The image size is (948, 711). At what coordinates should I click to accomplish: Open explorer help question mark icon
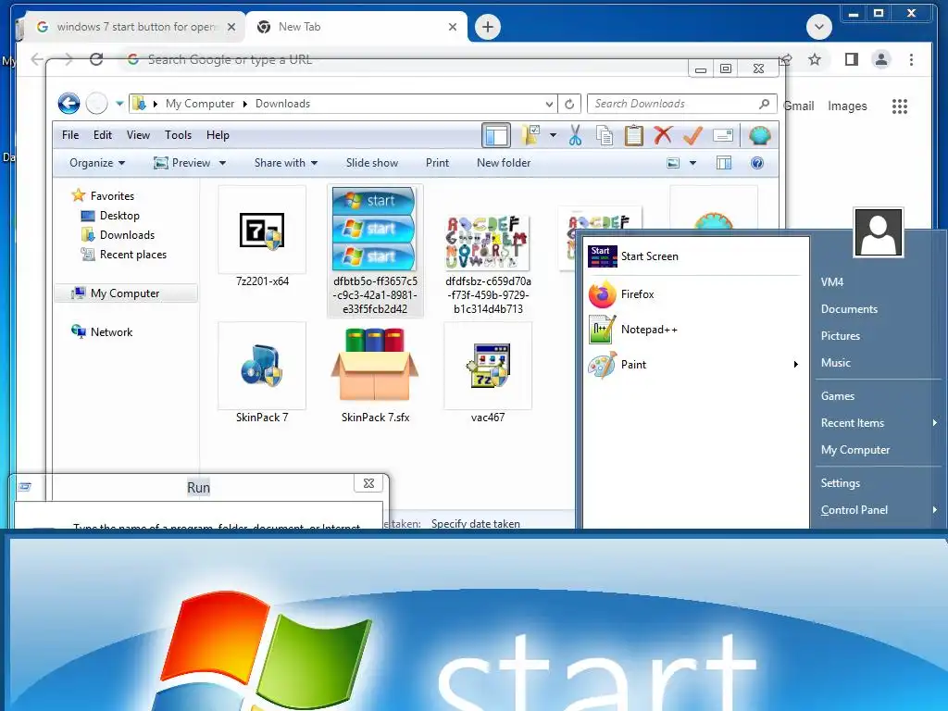(757, 163)
